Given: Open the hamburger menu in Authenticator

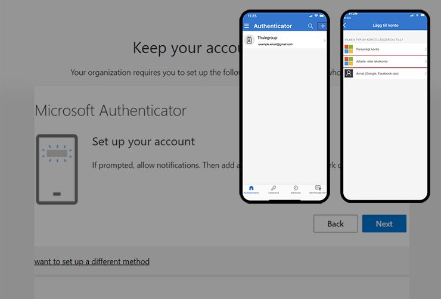Looking at the screenshot, I should pos(247,26).
